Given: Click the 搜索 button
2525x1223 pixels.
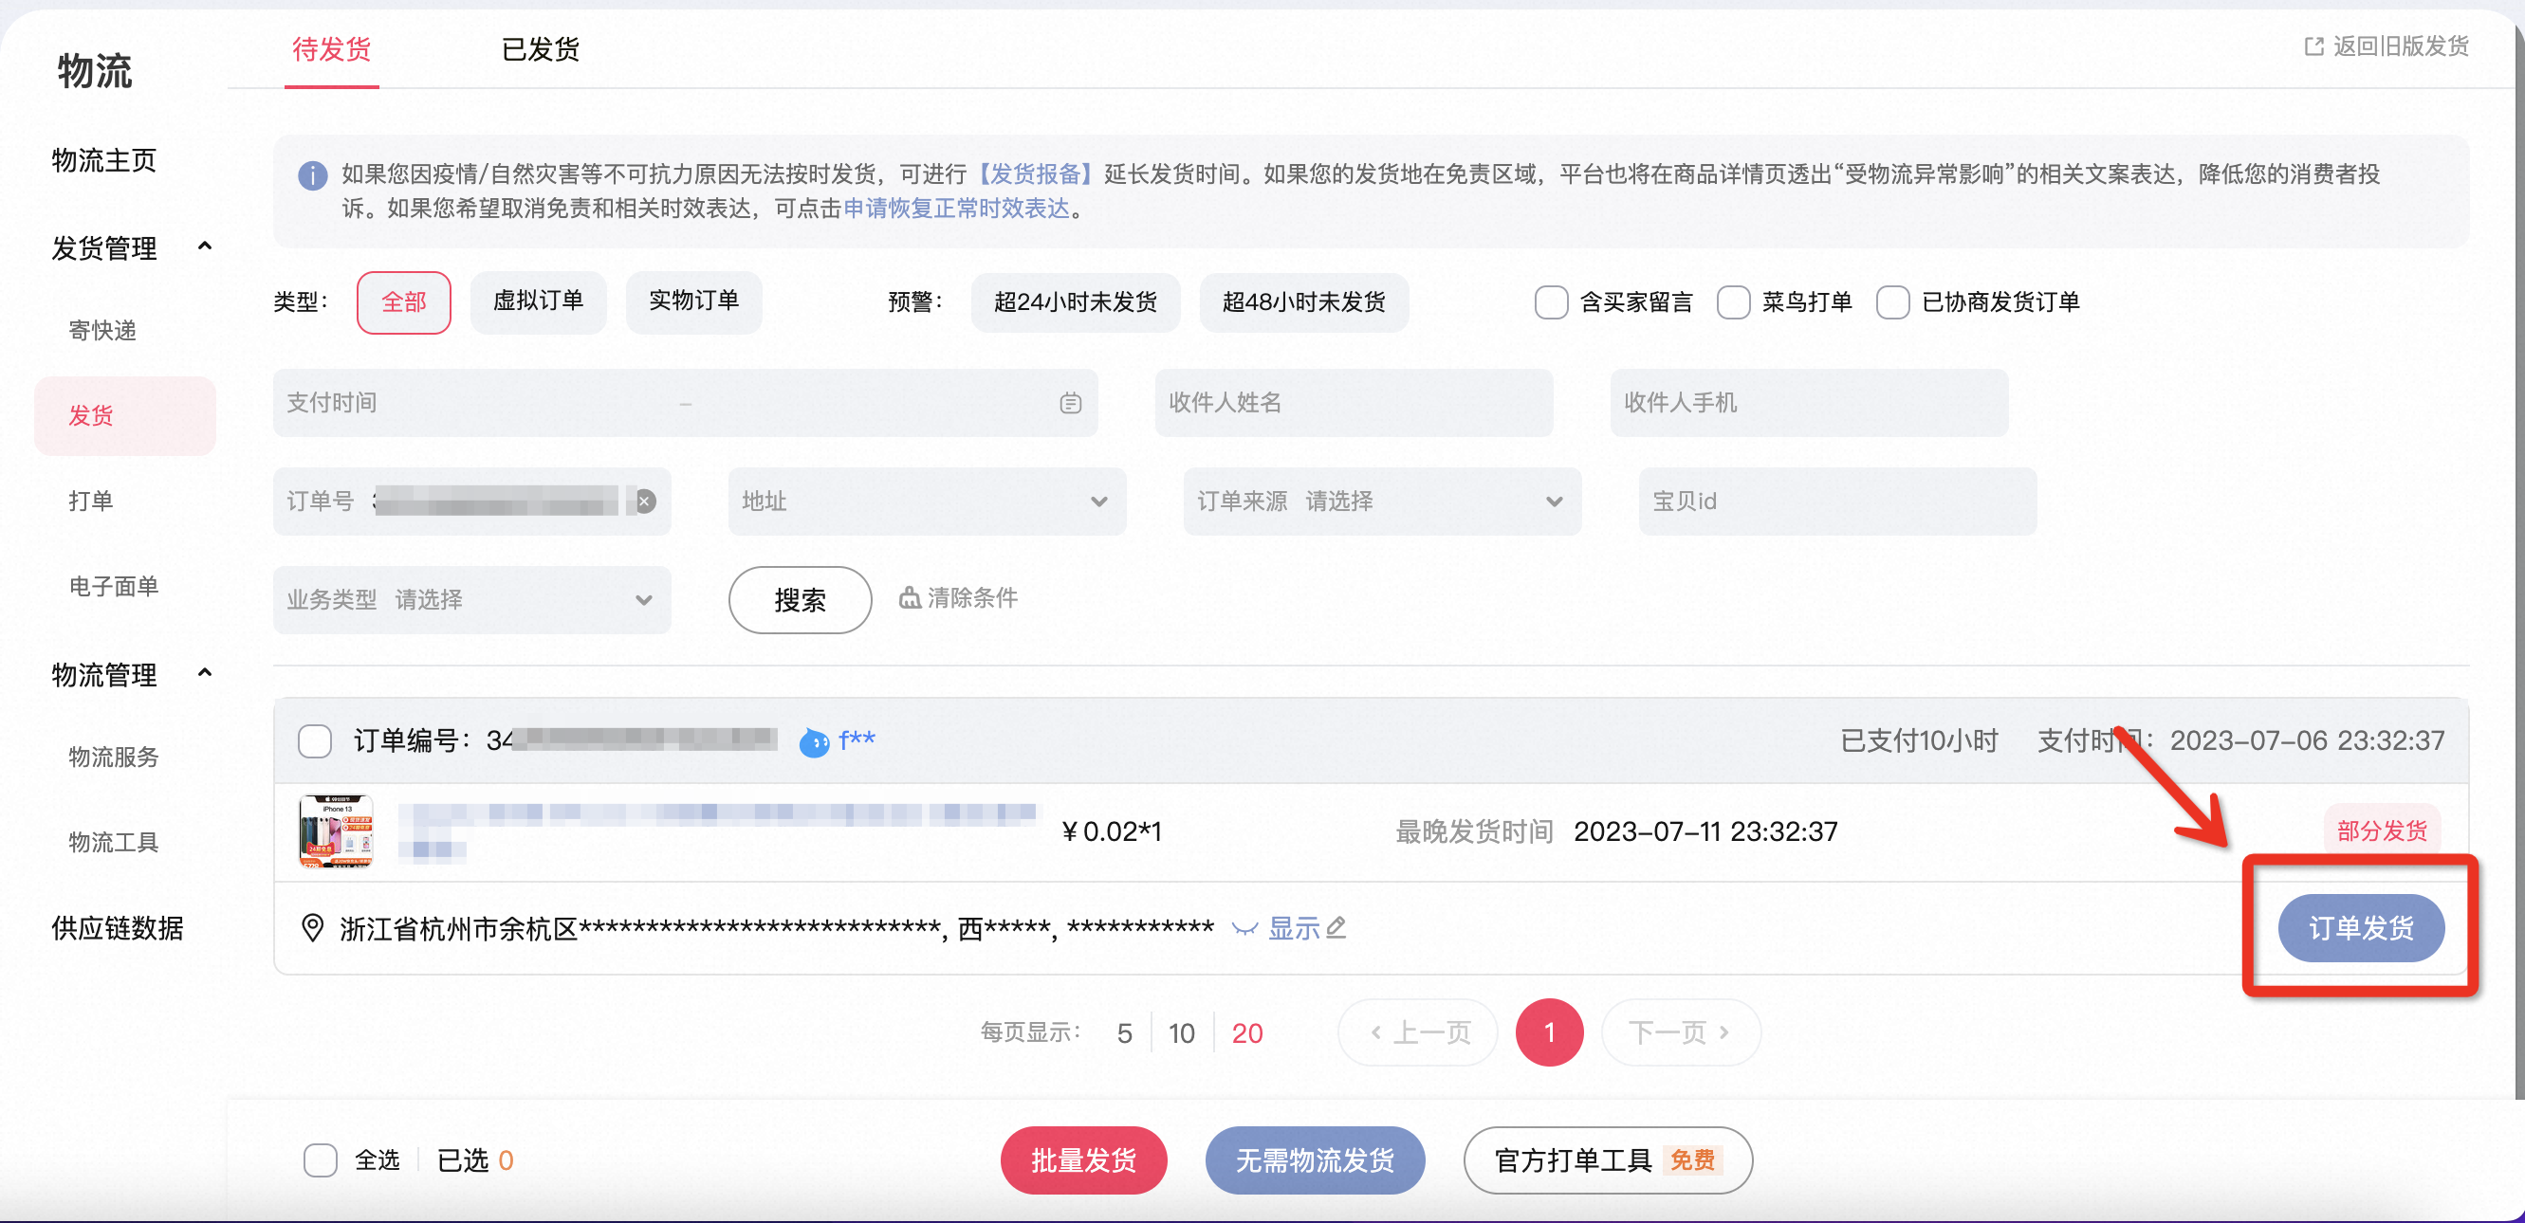Looking at the screenshot, I should coord(800,600).
